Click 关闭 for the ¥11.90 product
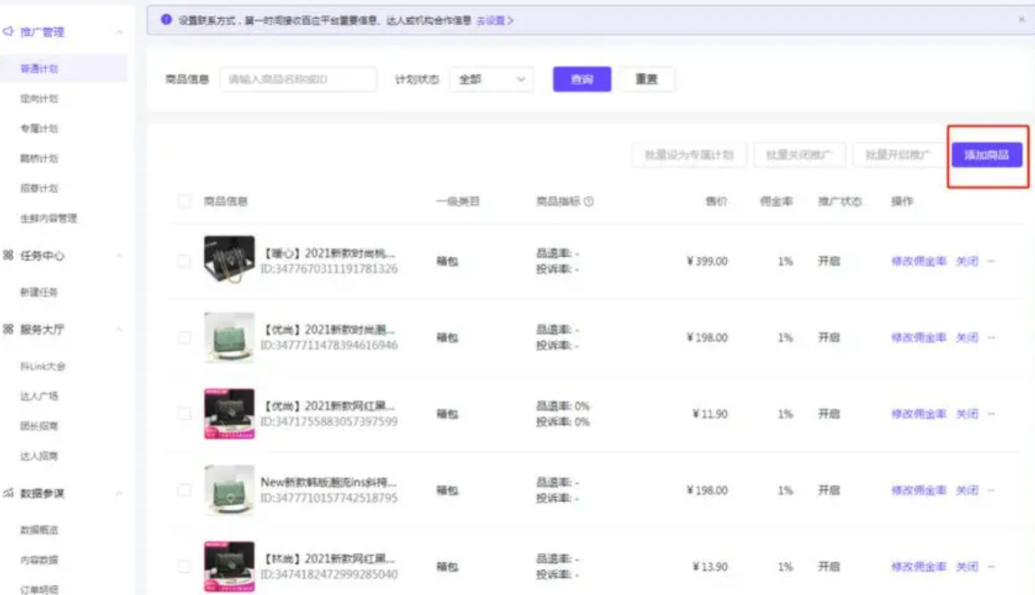The width and height of the screenshot is (1035, 595). [967, 414]
